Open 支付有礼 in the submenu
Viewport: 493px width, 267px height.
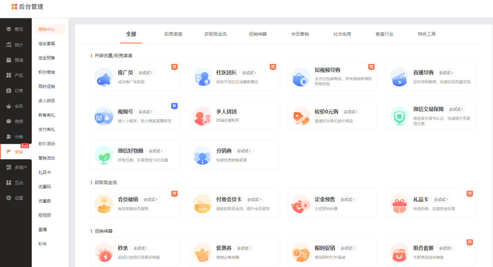tap(47, 129)
